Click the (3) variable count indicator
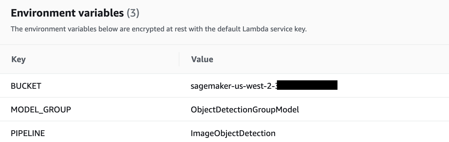This screenshot has width=449, height=142. 133,13
